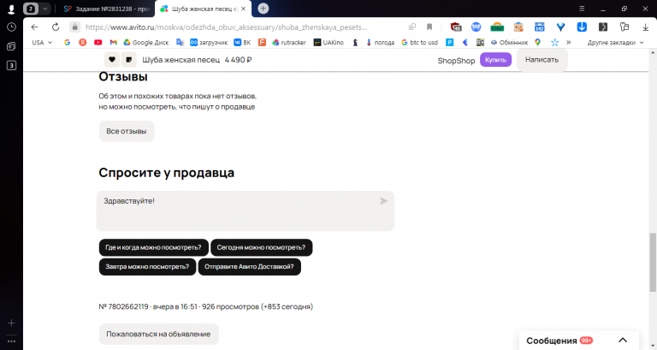The height and width of the screenshot is (350, 657).
Task: Open sidebar panel with number 3
Action: point(11,65)
